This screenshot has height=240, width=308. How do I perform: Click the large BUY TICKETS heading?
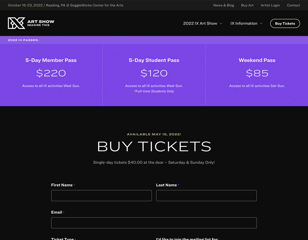coord(154,147)
